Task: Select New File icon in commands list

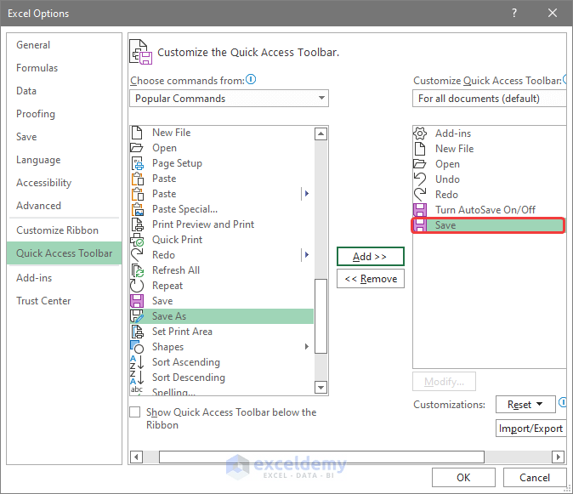Action: point(137,133)
